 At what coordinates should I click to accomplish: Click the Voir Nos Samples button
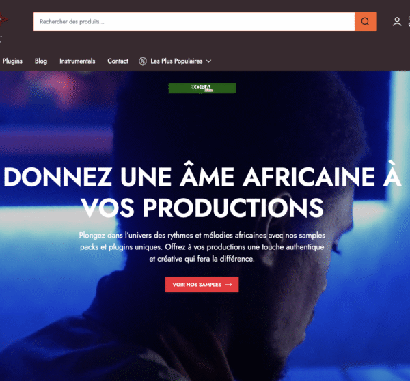pos(202,285)
